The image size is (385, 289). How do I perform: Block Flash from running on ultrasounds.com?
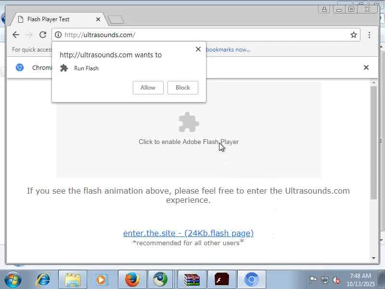click(183, 88)
